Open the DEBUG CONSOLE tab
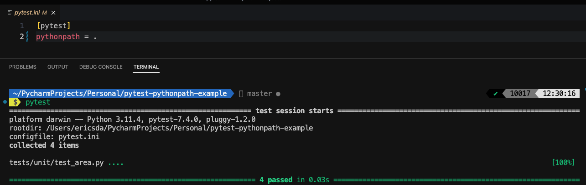586x185 pixels. click(x=101, y=67)
